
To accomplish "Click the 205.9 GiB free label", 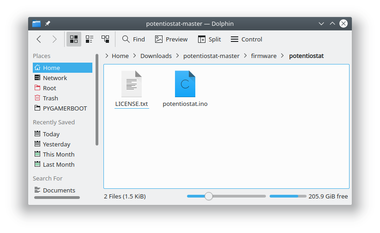I will 328,196.
